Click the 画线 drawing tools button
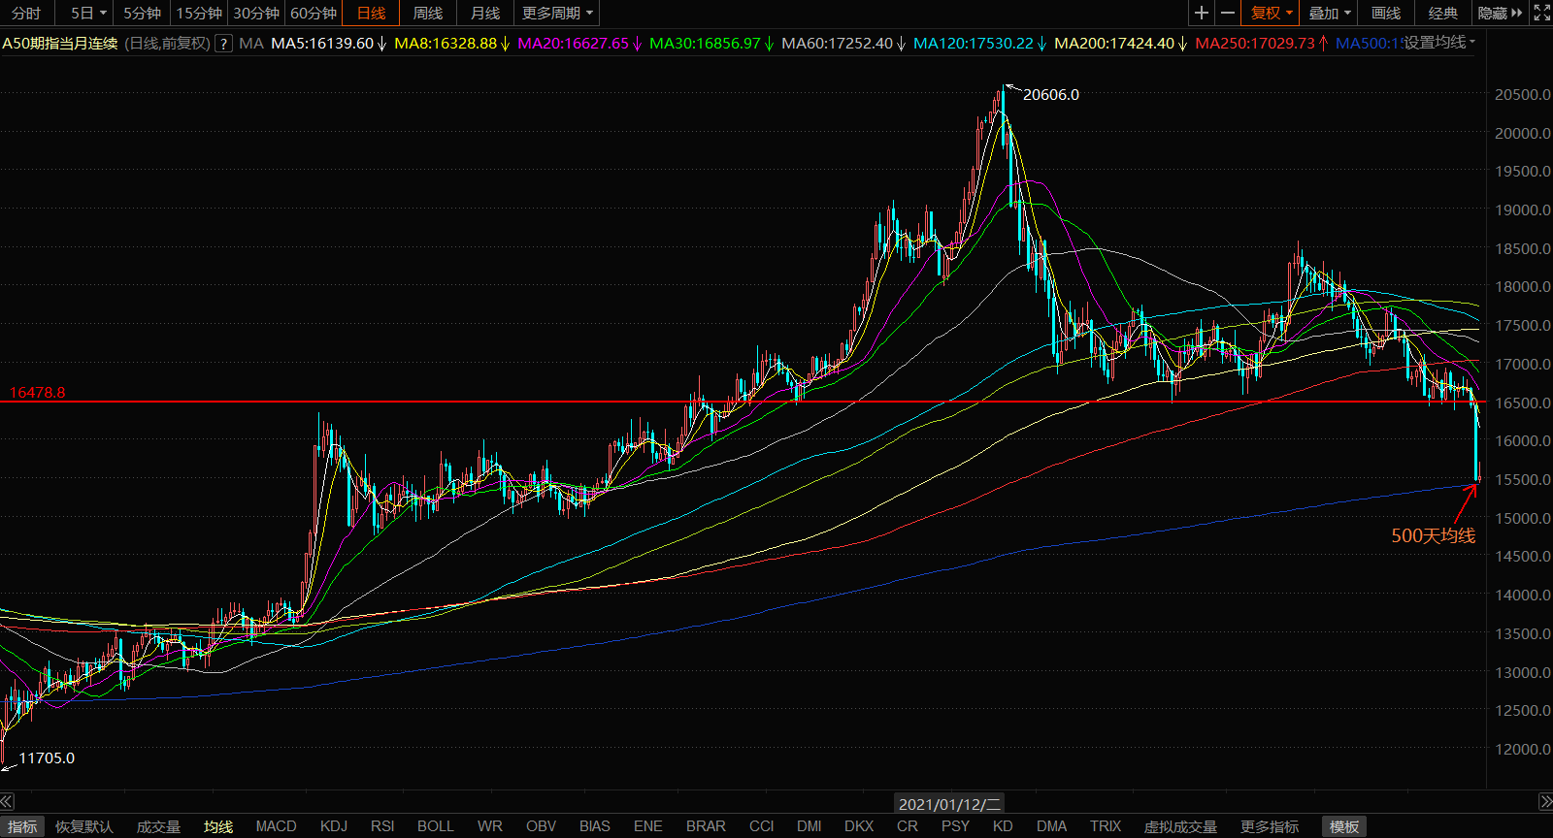The image size is (1553, 838). pyautogui.click(x=1386, y=13)
